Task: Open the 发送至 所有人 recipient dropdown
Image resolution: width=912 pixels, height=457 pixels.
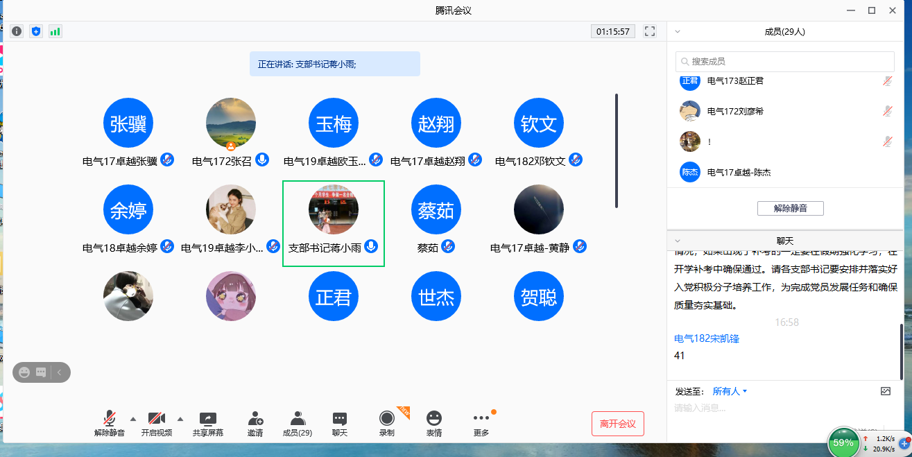Action: point(730,391)
